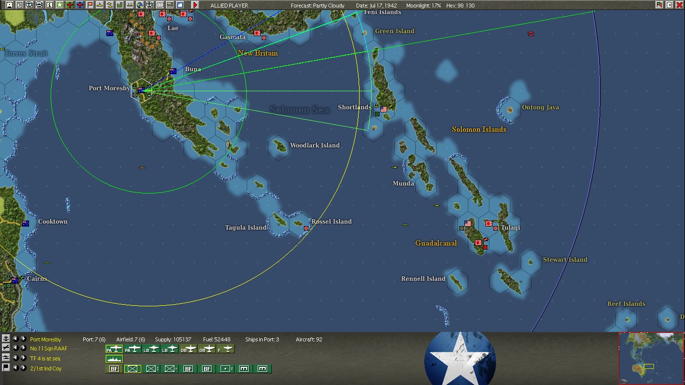Click the grey ship silhouette toolbar icon

(130, 5)
